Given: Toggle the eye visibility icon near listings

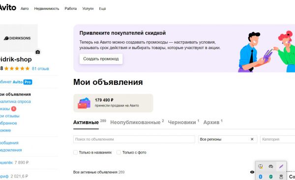Looking at the screenshot, I should (x=252, y=172).
